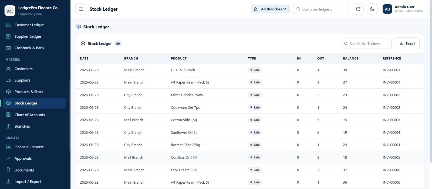Open Cashbook & Bank page
432x189 pixels.
[35, 48]
